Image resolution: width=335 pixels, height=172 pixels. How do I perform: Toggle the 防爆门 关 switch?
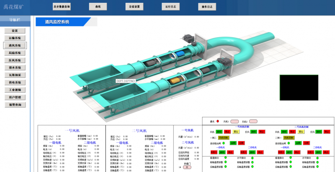(x=187, y=167)
